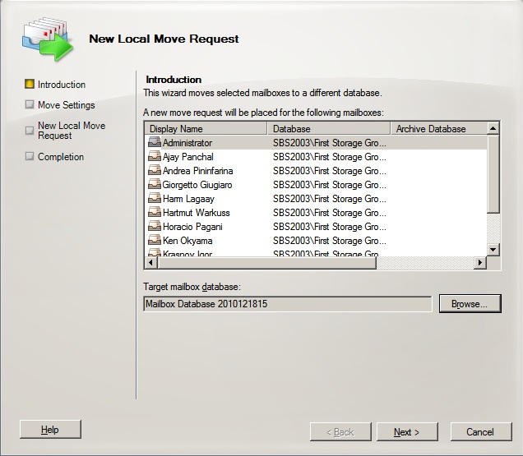Click the Krasnov Igor partially visible row

[316, 253]
